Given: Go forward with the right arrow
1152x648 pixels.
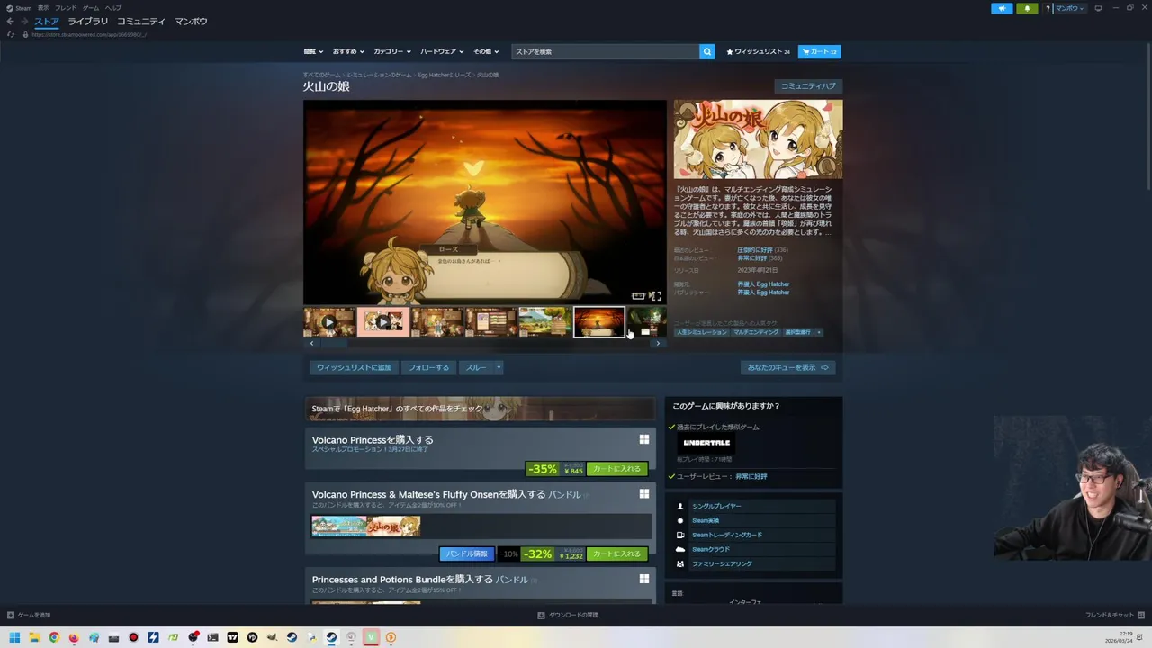Looking at the screenshot, I should point(25,22).
